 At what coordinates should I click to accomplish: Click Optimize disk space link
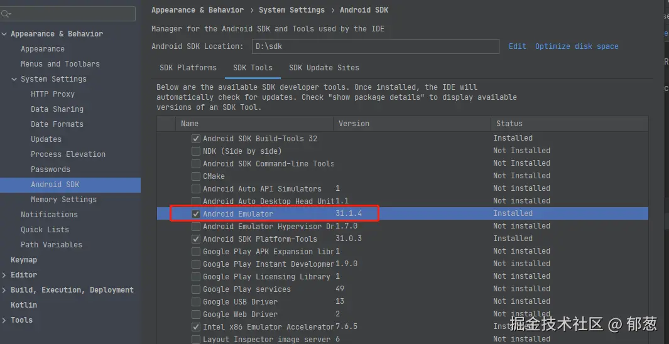click(577, 46)
